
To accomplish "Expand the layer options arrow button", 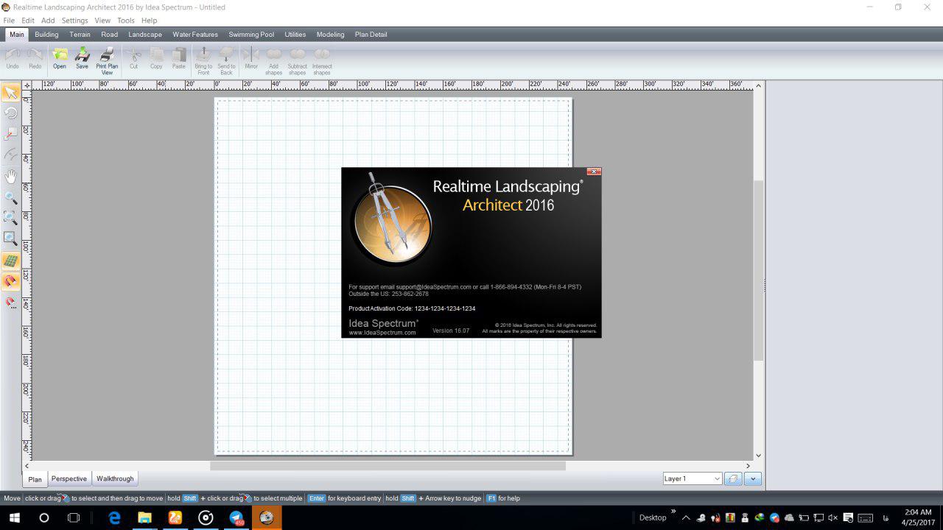I will point(752,478).
